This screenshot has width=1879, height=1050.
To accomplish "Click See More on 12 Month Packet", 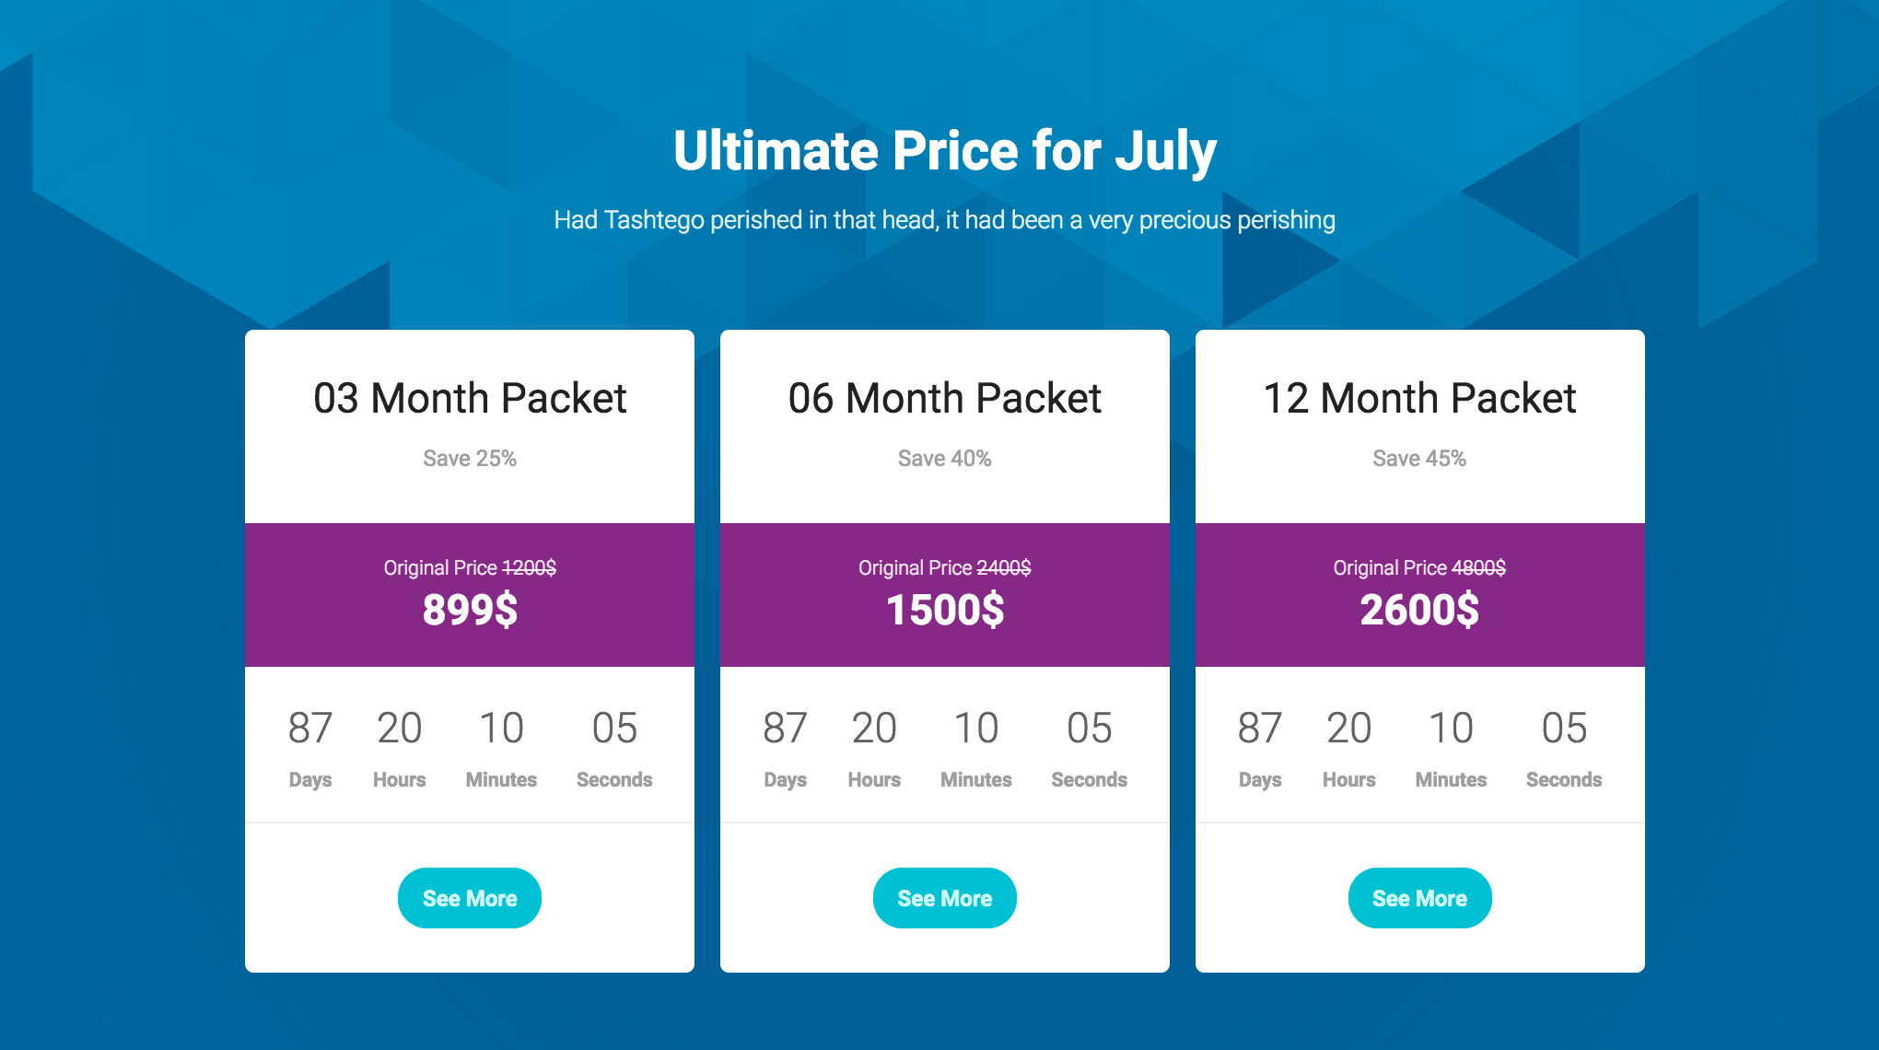I will 1420,898.
